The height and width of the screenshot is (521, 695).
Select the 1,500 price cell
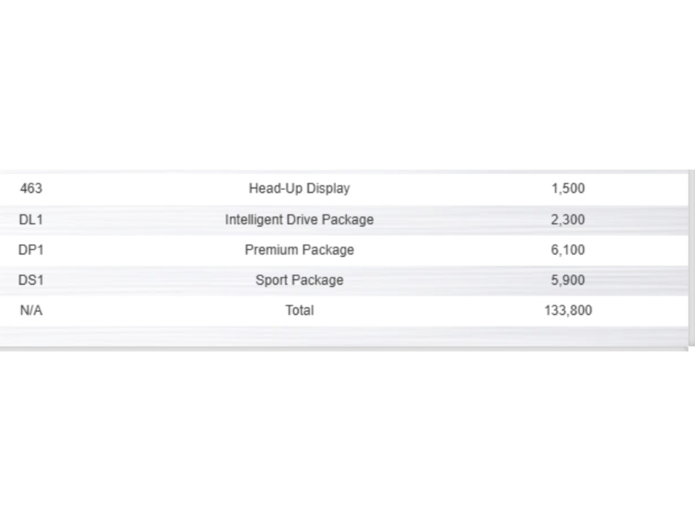pyautogui.click(x=568, y=189)
